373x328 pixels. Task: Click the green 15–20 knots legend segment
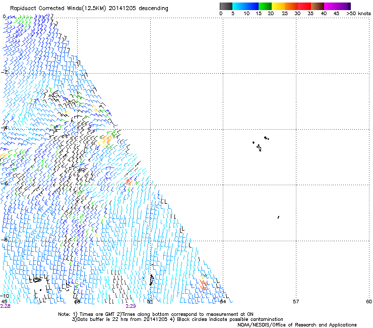point(265,6)
